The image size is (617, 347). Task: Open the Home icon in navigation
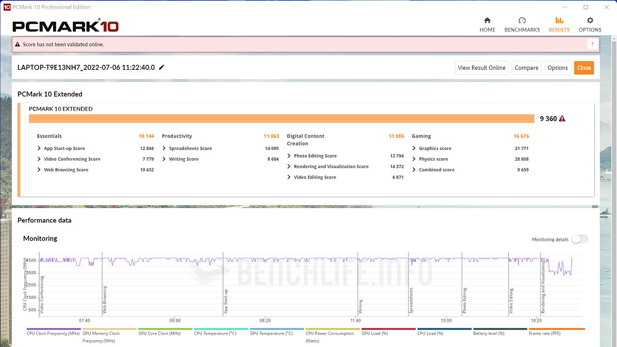(487, 20)
